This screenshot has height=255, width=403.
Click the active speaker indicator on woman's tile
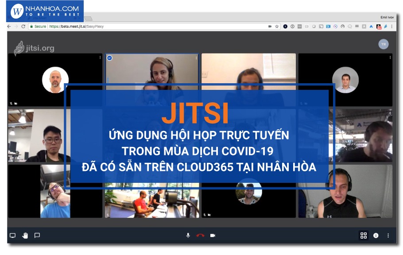coord(110,58)
